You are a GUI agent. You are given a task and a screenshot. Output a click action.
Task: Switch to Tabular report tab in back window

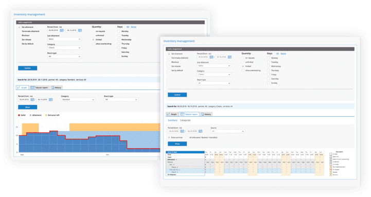pyautogui.click(x=40, y=87)
